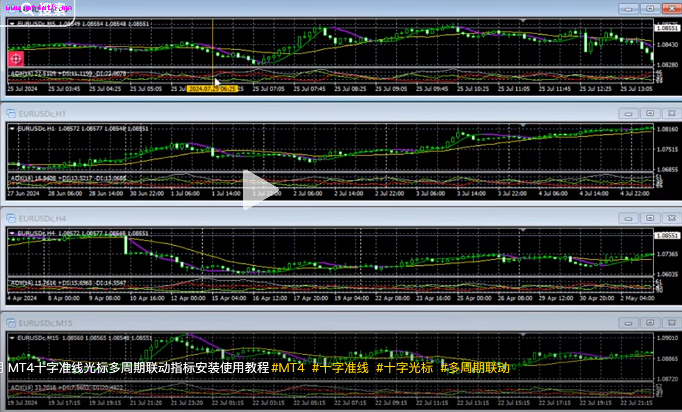Click the '4 Apr 2024' date on H4 chart
Image resolution: width=682 pixels, height=412 pixels.
(x=22, y=298)
